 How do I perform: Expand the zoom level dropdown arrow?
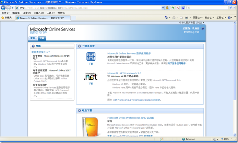tap(231, 139)
